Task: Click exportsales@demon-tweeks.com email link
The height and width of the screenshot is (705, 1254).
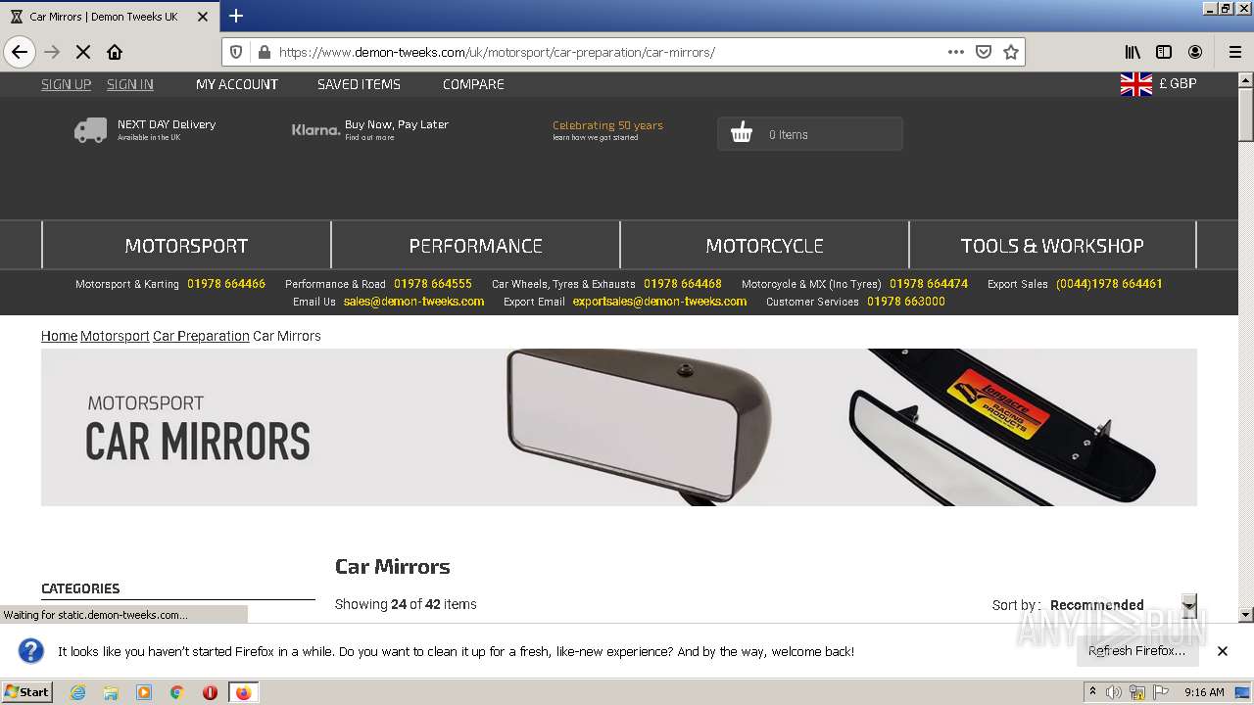Action: point(659,302)
